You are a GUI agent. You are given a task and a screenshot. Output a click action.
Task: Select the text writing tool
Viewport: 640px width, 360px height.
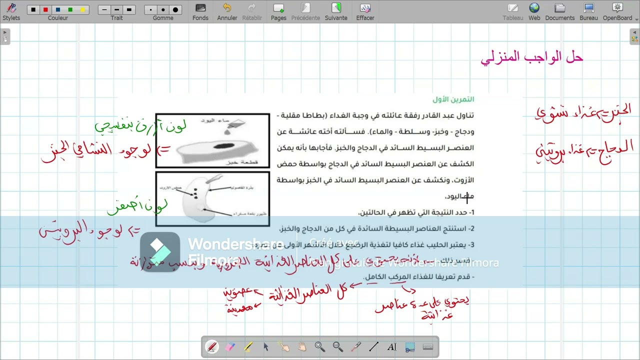(392, 346)
